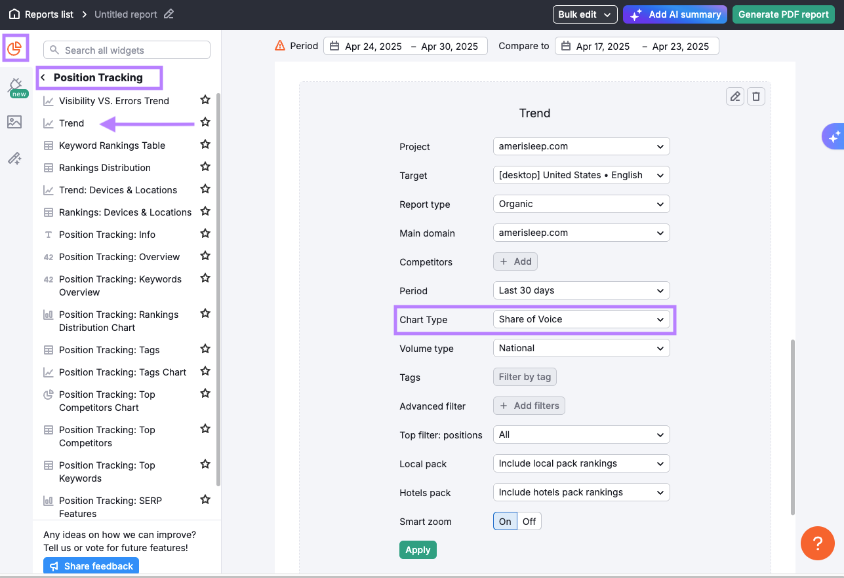
Task: Select the magic wand design tool
Action: coord(14,158)
